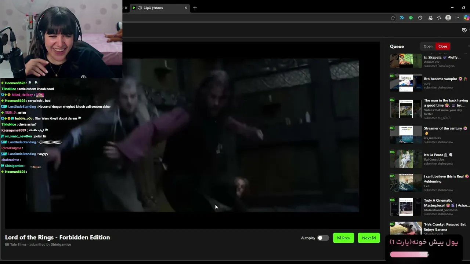
Task: Select queue thumbnail number 103
Action: (406, 135)
